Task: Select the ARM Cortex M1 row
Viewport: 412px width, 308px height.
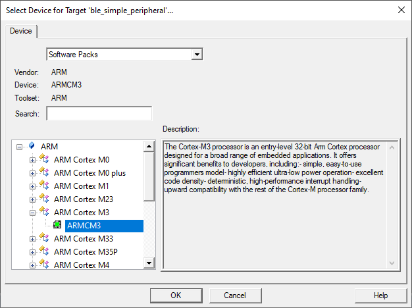Action: [81, 186]
